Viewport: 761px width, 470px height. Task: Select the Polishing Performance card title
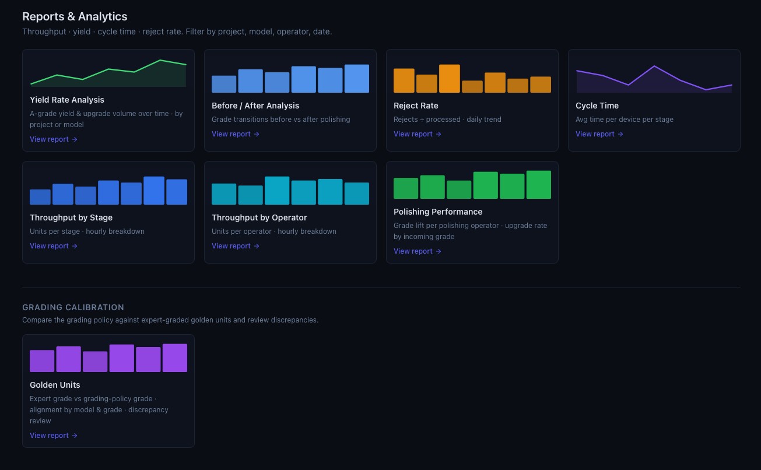tap(438, 212)
